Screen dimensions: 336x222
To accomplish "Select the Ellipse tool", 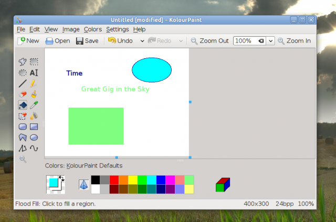I will [34, 138].
